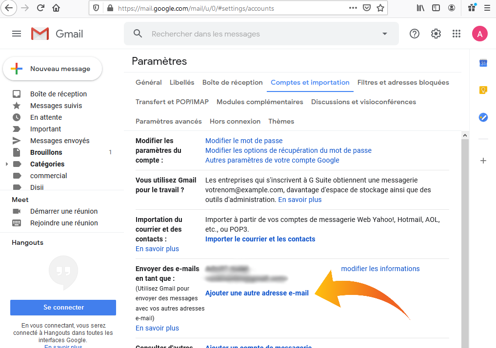The height and width of the screenshot is (348, 496).
Task: Click Rejoindre une réunion in Meet
Action: coord(64,223)
